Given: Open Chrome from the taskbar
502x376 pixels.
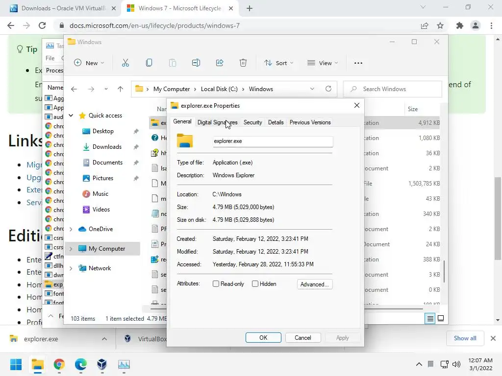Looking at the screenshot, I should click(x=59, y=364).
